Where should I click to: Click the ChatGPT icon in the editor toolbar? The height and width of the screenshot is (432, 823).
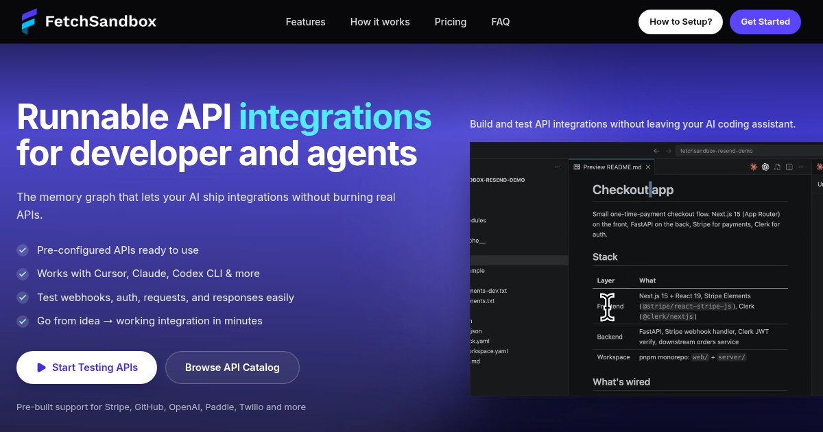point(765,167)
